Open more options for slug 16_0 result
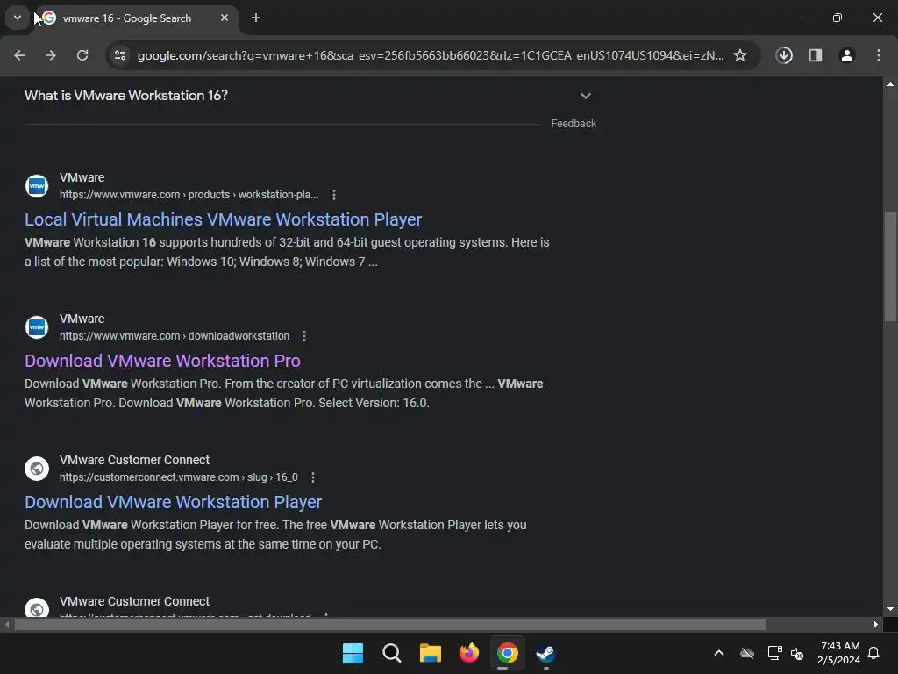Screen dimensions: 898x674 [x=313, y=477]
